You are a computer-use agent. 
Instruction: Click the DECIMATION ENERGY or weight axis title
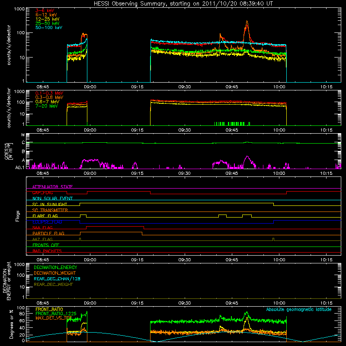(6, 281)
